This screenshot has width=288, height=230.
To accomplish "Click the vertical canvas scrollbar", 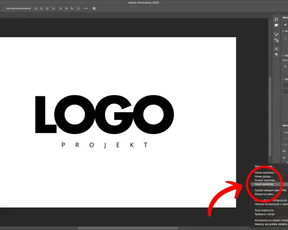I will coord(270,116).
